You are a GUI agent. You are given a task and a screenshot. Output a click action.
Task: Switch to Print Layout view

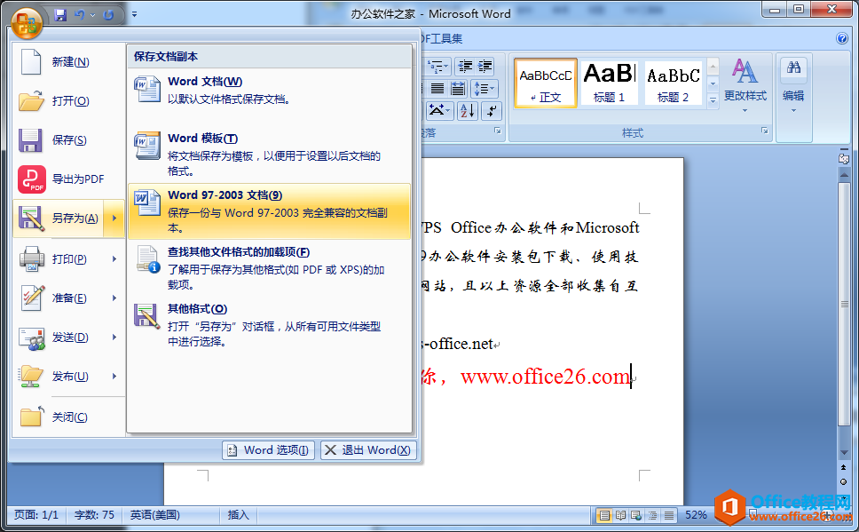coord(604,515)
